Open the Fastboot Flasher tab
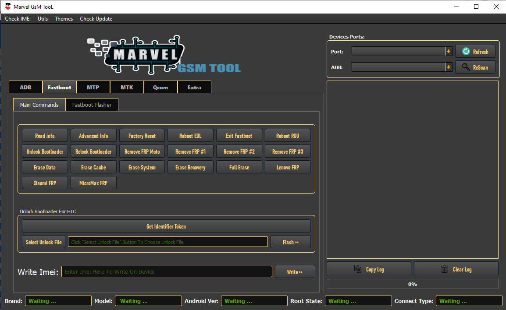This screenshot has width=506, height=310. (x=92, y=105)
